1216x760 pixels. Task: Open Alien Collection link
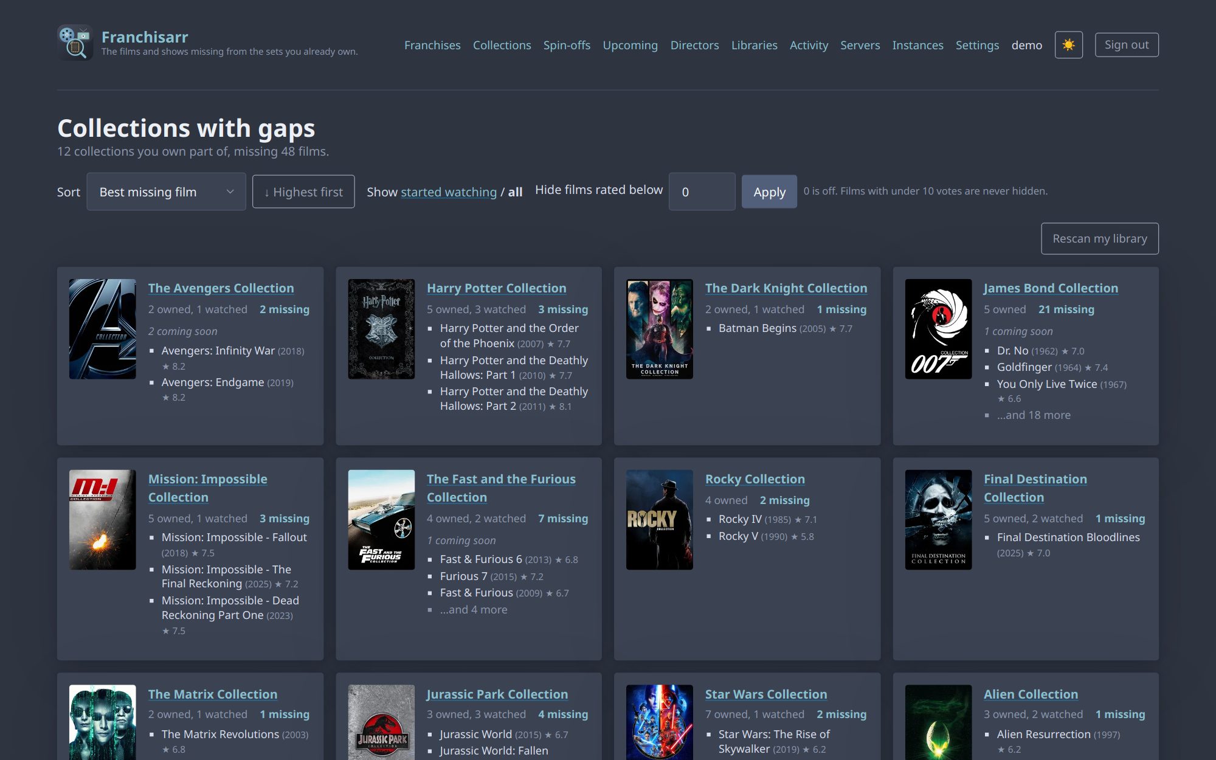pyautogui.click(x=1031, y=694)
